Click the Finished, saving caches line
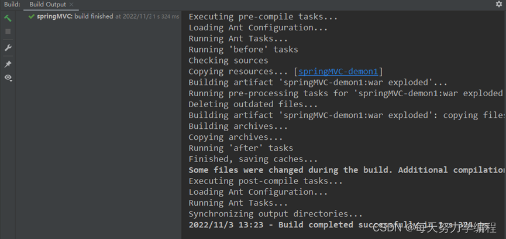506x239 pixels. point(253,159)
